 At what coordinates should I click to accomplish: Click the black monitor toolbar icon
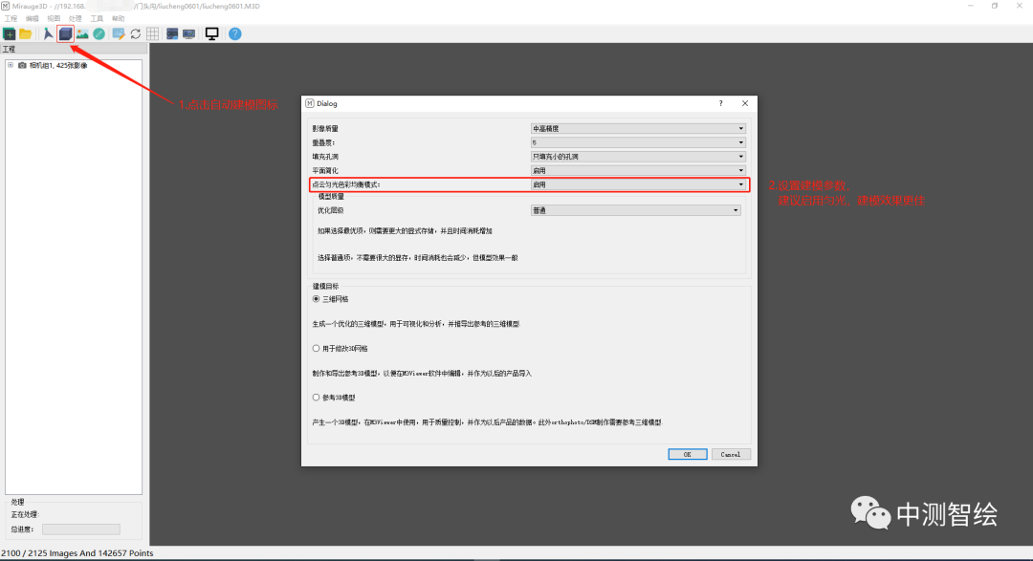[211, 33]
